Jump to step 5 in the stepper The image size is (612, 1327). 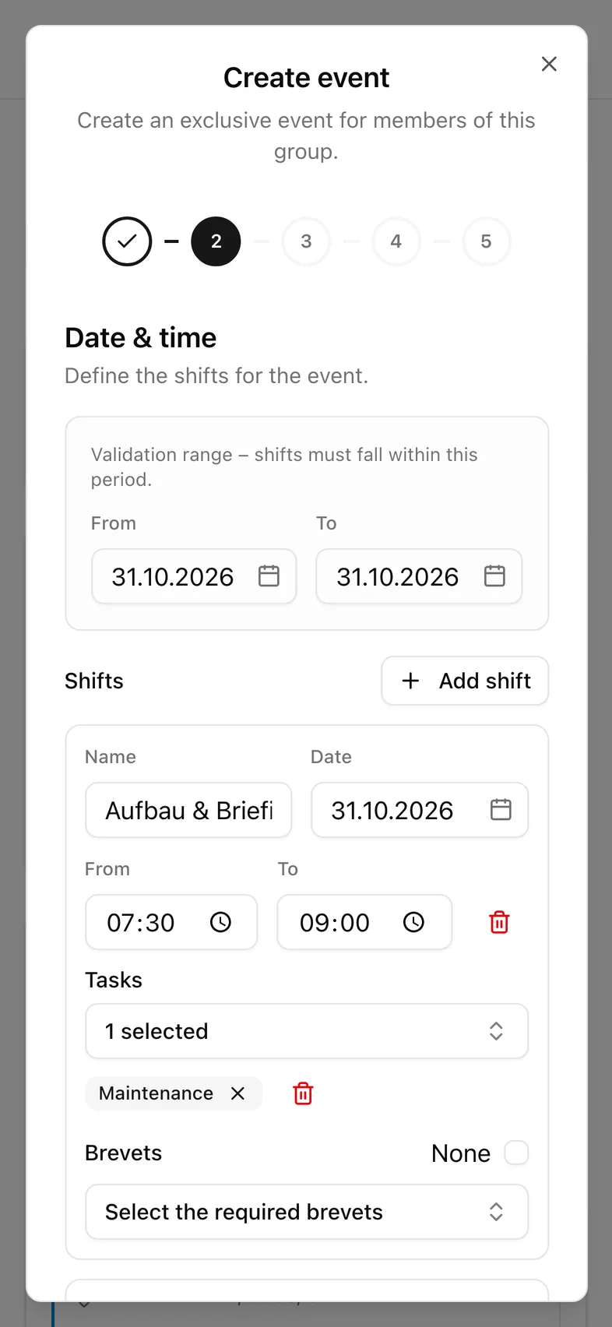[x=486, y=241]
